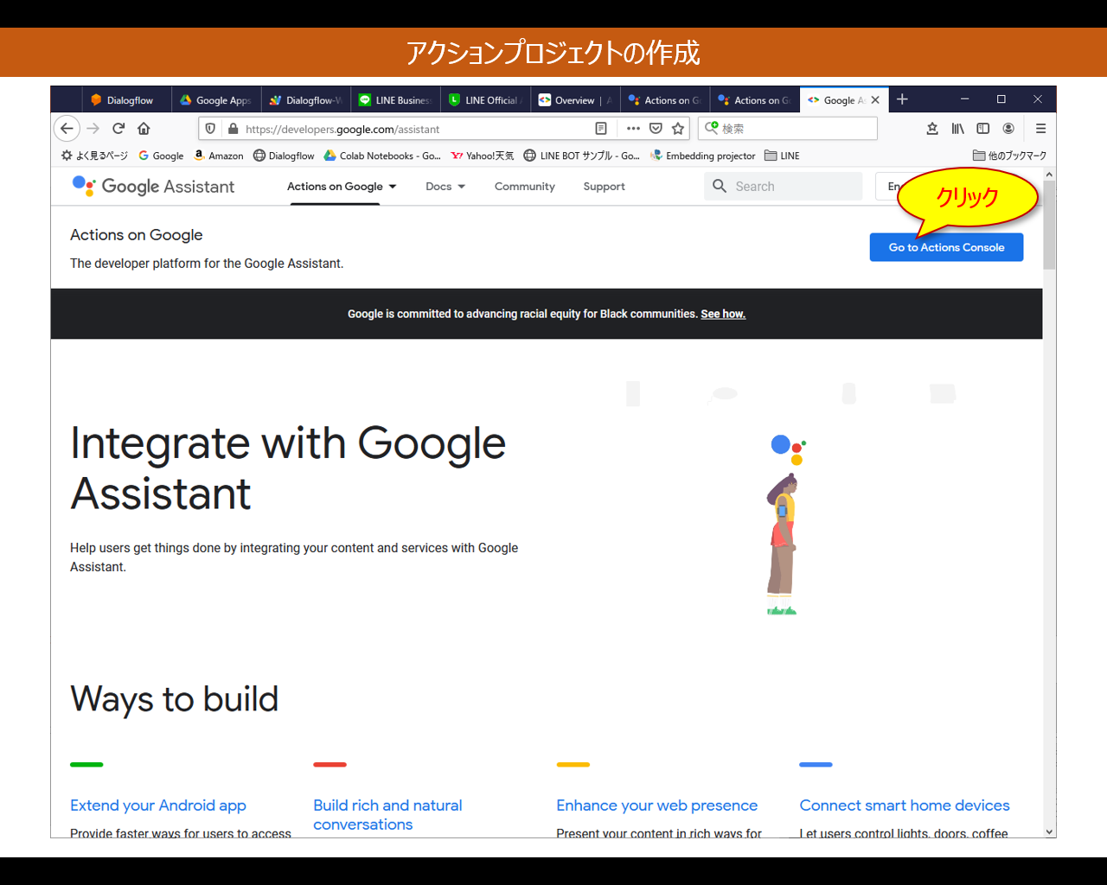This screenshot has height=885, width=1107.
Task: Open the Support nav item
Action: tap(604, 187)
